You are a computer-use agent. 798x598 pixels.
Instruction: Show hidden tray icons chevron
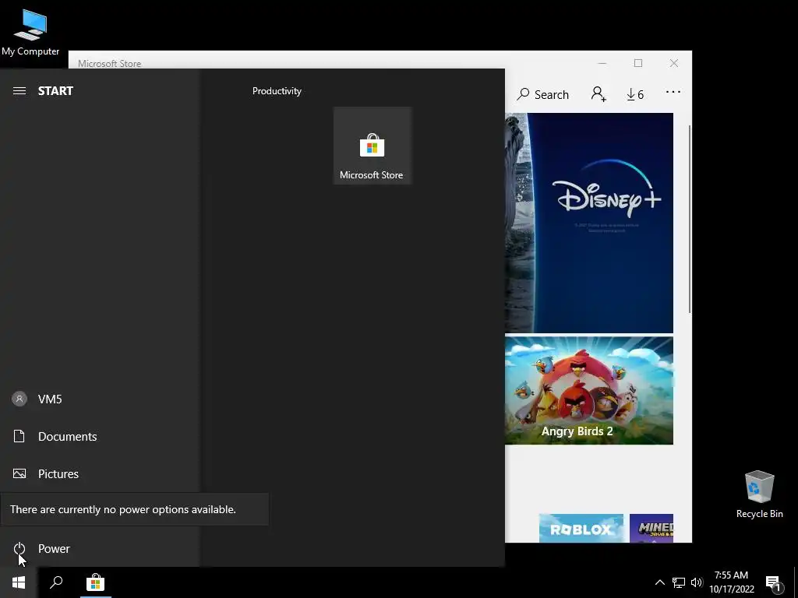click(x=659, y=582)
